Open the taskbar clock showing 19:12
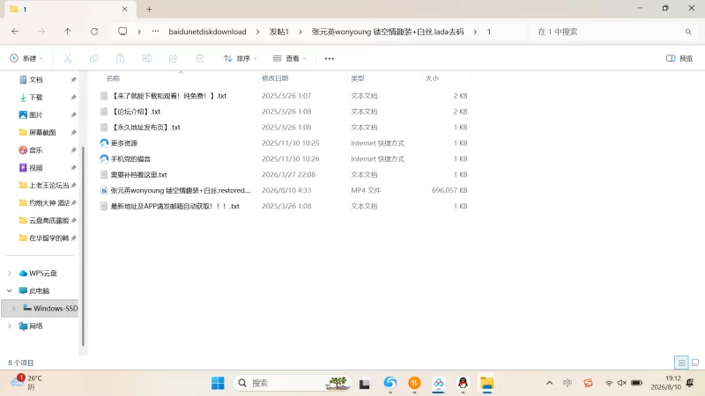The image size is (705, 396). click(665, 383)
